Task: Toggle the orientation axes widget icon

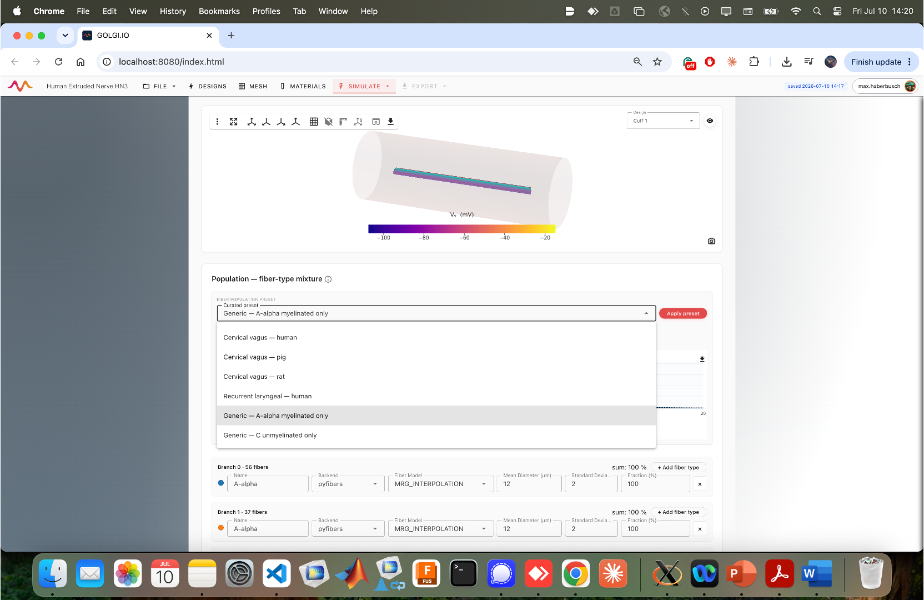Action: tap(358, 122)
